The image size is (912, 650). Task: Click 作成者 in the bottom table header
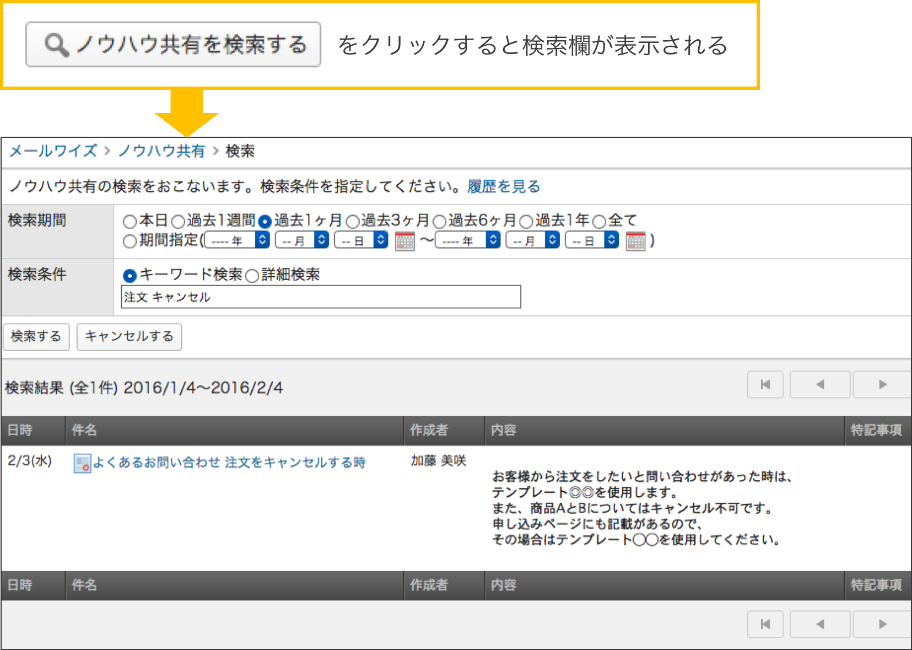click(444, 585)
